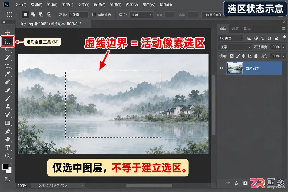This screenshot has width=288, height=192.
Task: Click the 图片副本 layer thumbnail
Action: [235, 68]
